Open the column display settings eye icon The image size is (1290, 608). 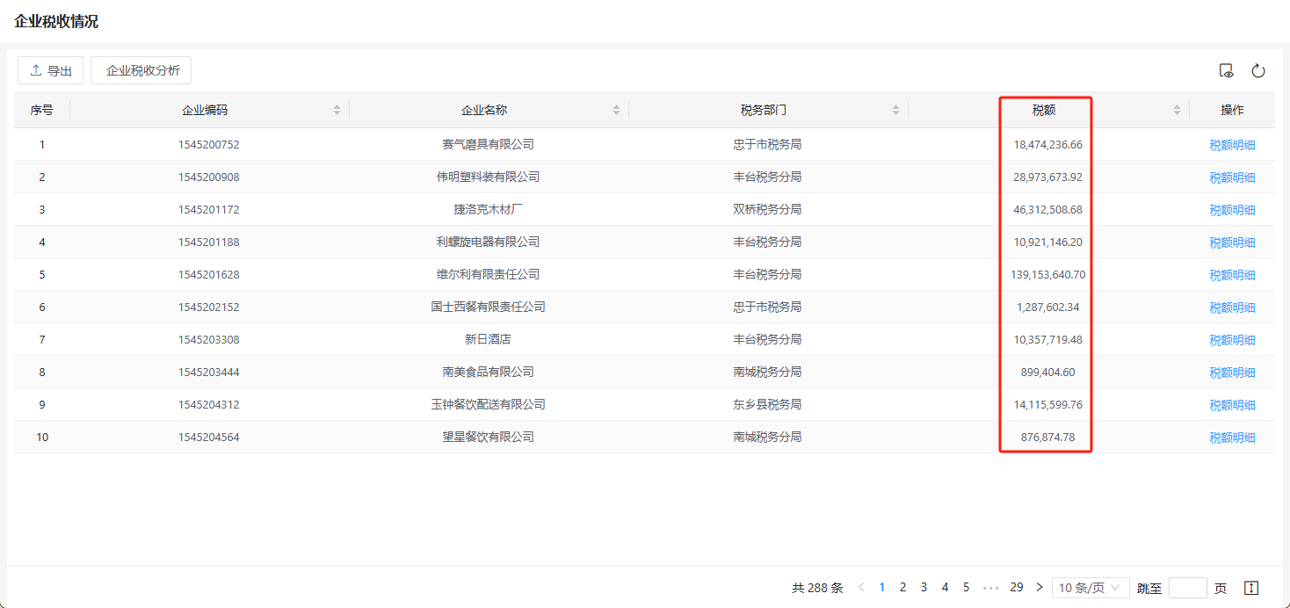point(1226,71)
